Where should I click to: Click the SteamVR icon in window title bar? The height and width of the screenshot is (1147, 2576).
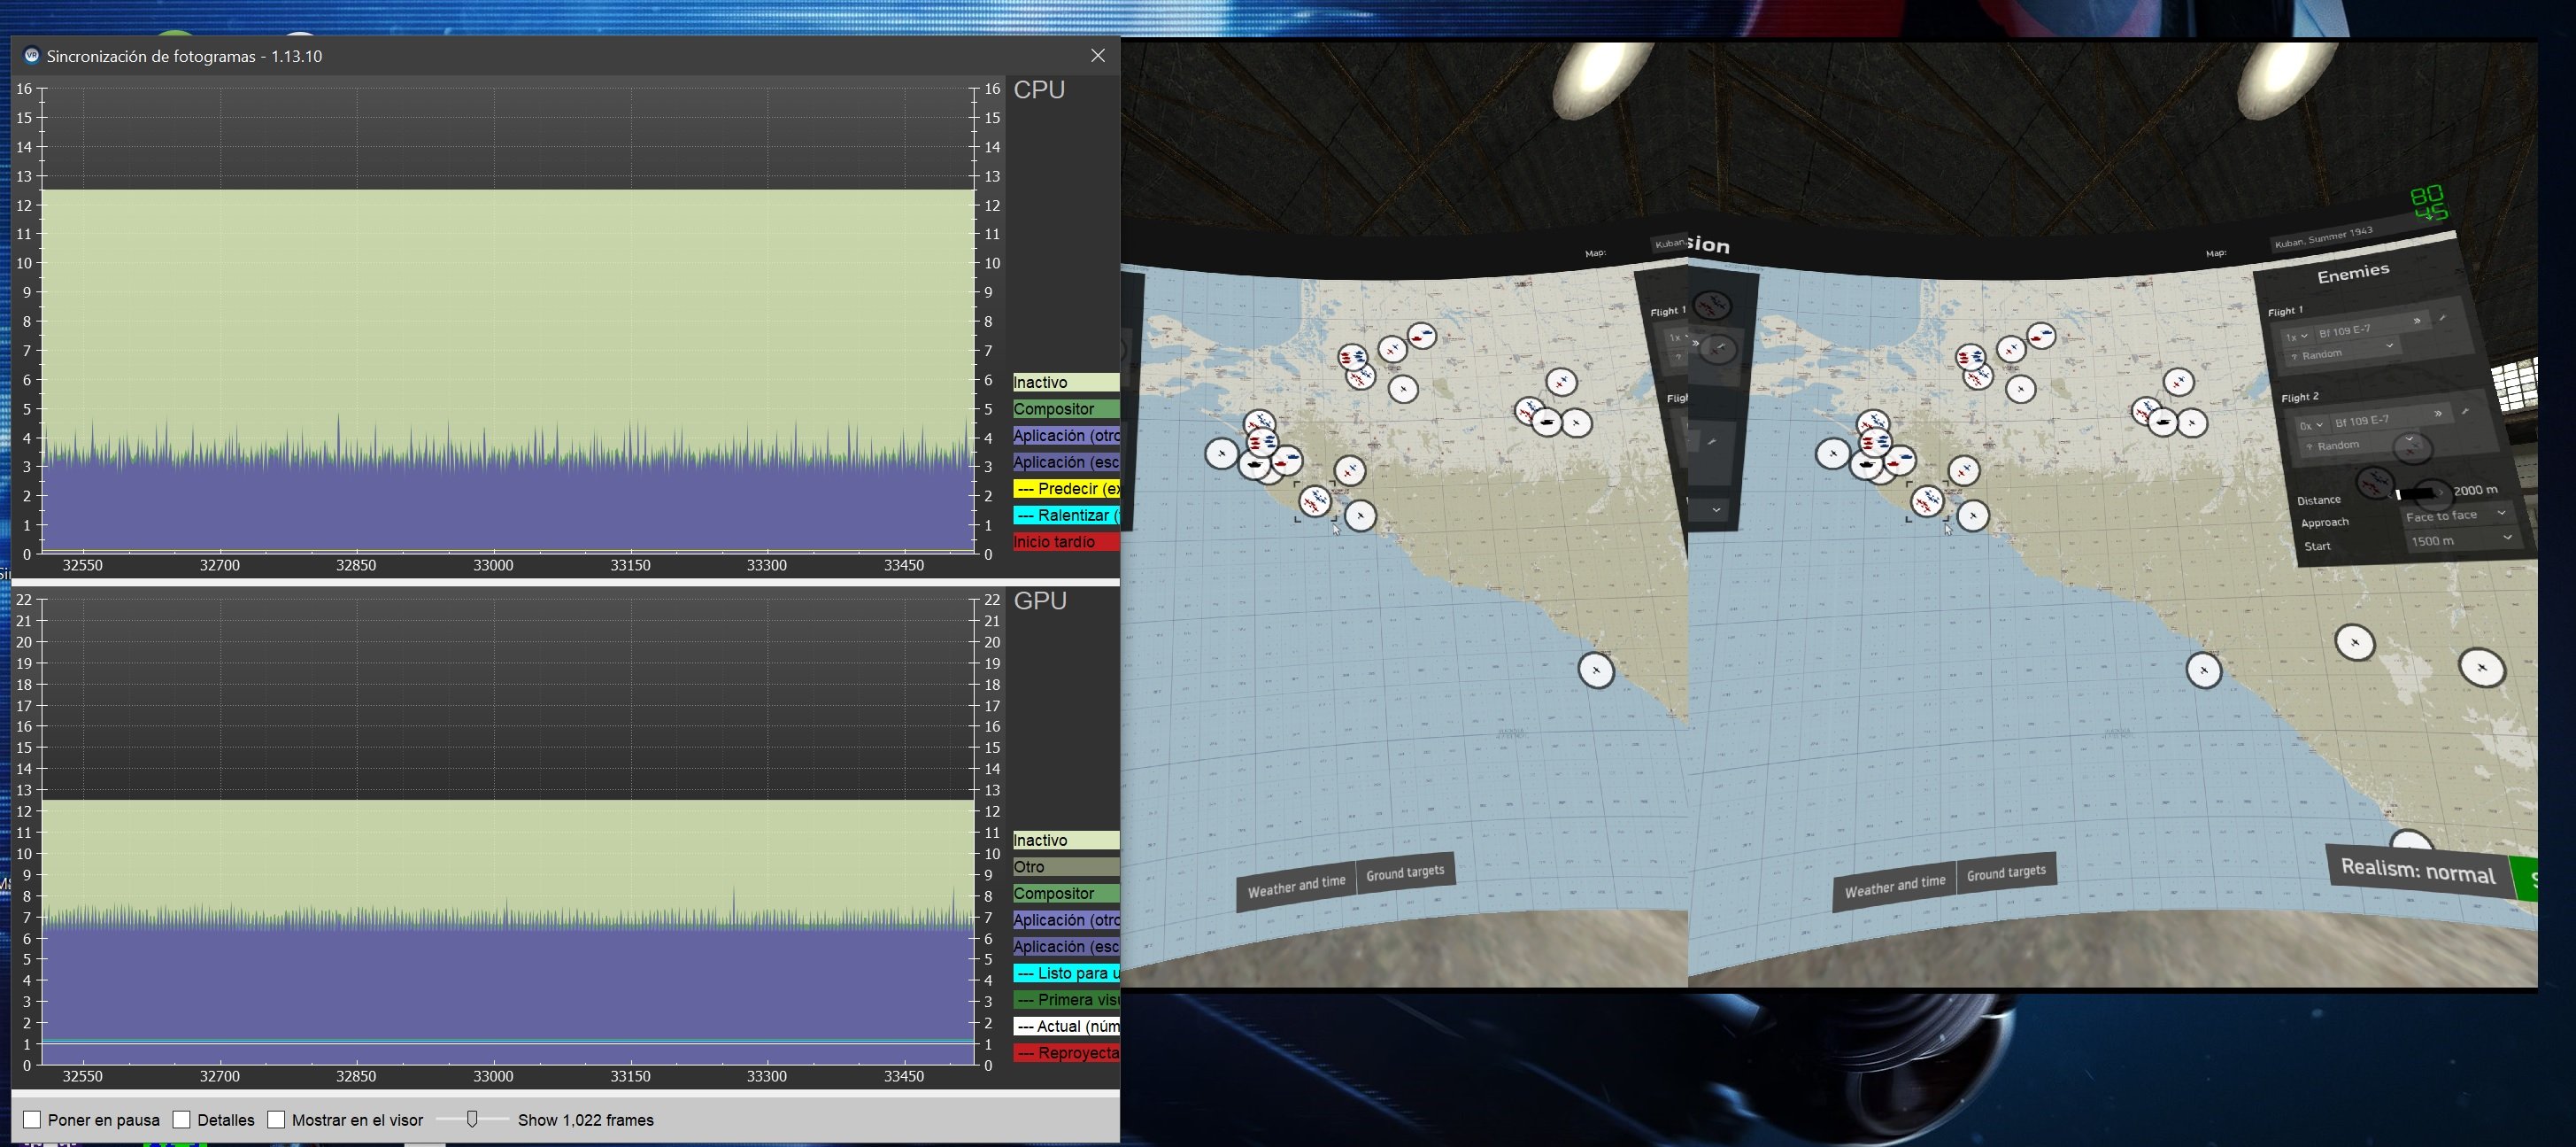(x=31, y=56)
